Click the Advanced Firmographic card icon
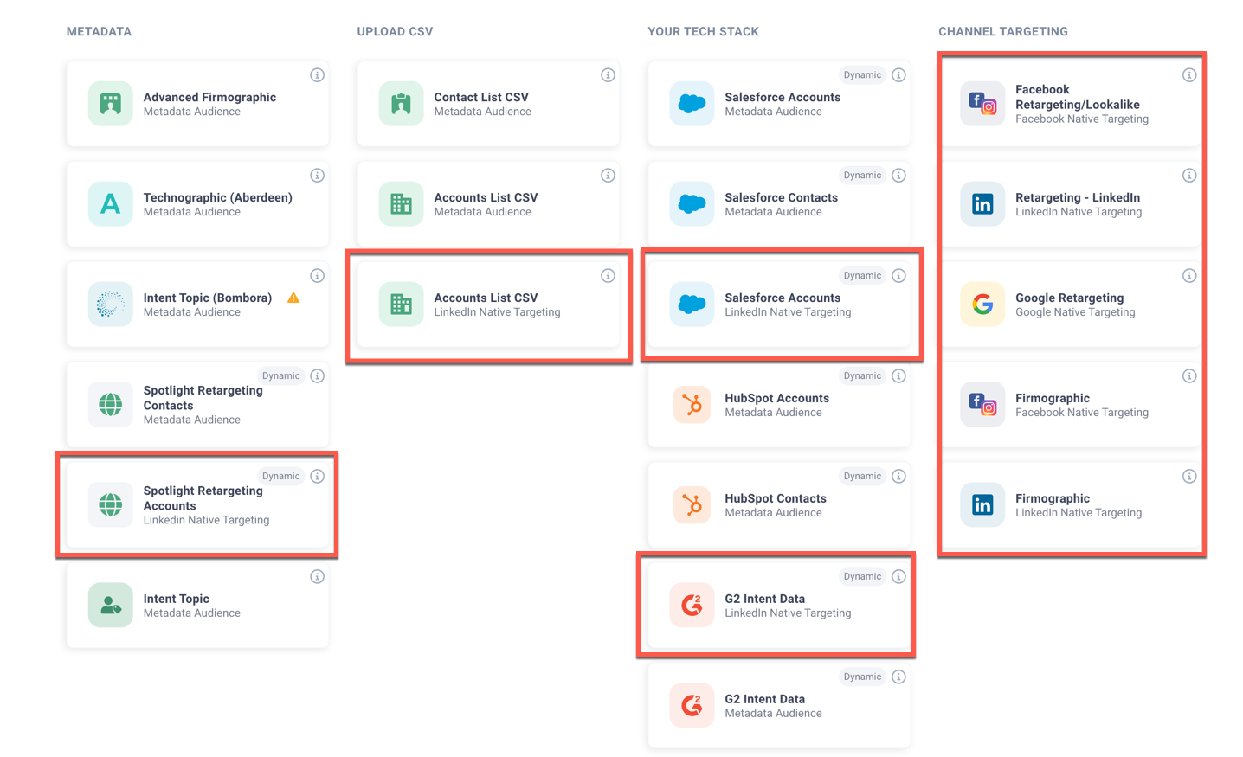Screen dimensions: 1243x757 (x=110, y=104)
